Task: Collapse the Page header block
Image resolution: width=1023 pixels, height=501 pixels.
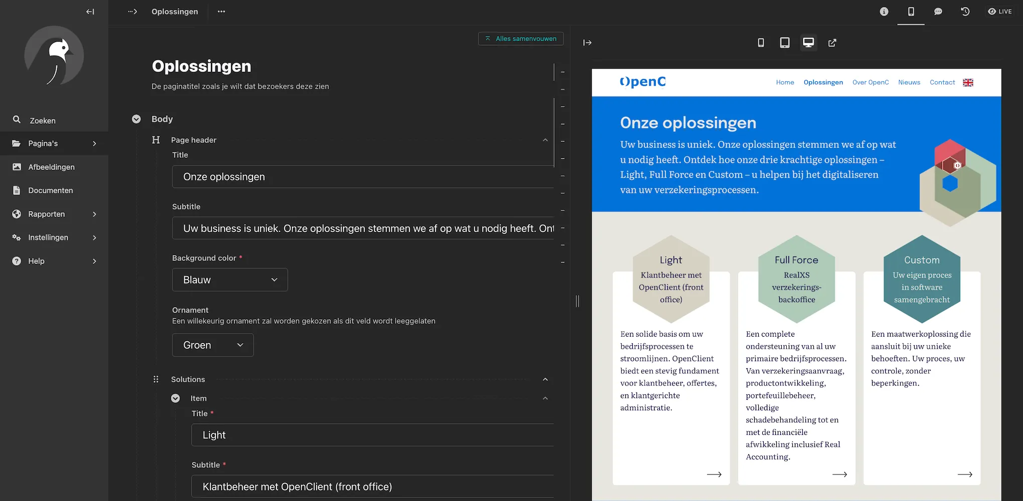Action: pos(545,140)
